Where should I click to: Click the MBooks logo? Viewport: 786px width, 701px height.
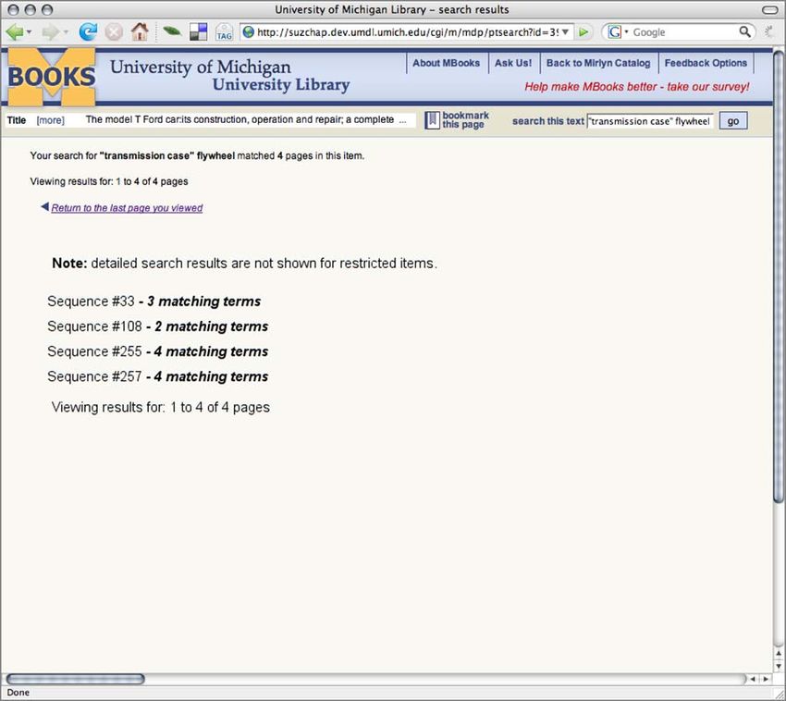click(51, 77)
